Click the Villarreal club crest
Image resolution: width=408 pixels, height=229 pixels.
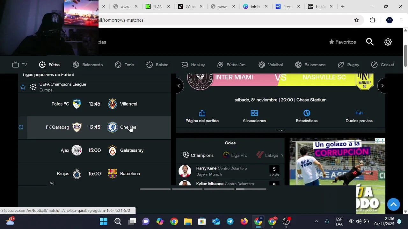pos(113,104)
